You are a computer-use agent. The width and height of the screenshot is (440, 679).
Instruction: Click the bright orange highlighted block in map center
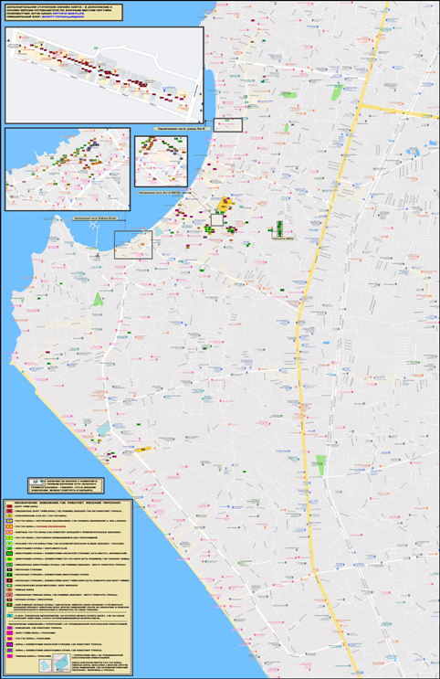(225, 205)
